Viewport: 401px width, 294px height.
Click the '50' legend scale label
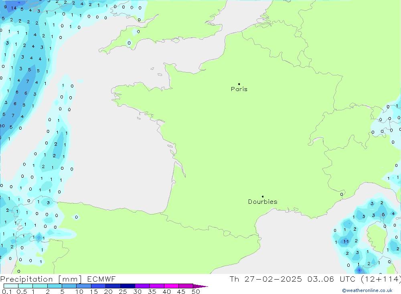(x=196, y=292)
